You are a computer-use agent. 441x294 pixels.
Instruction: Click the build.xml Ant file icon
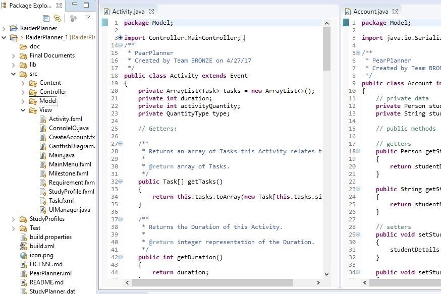click(x=23, y=246)
